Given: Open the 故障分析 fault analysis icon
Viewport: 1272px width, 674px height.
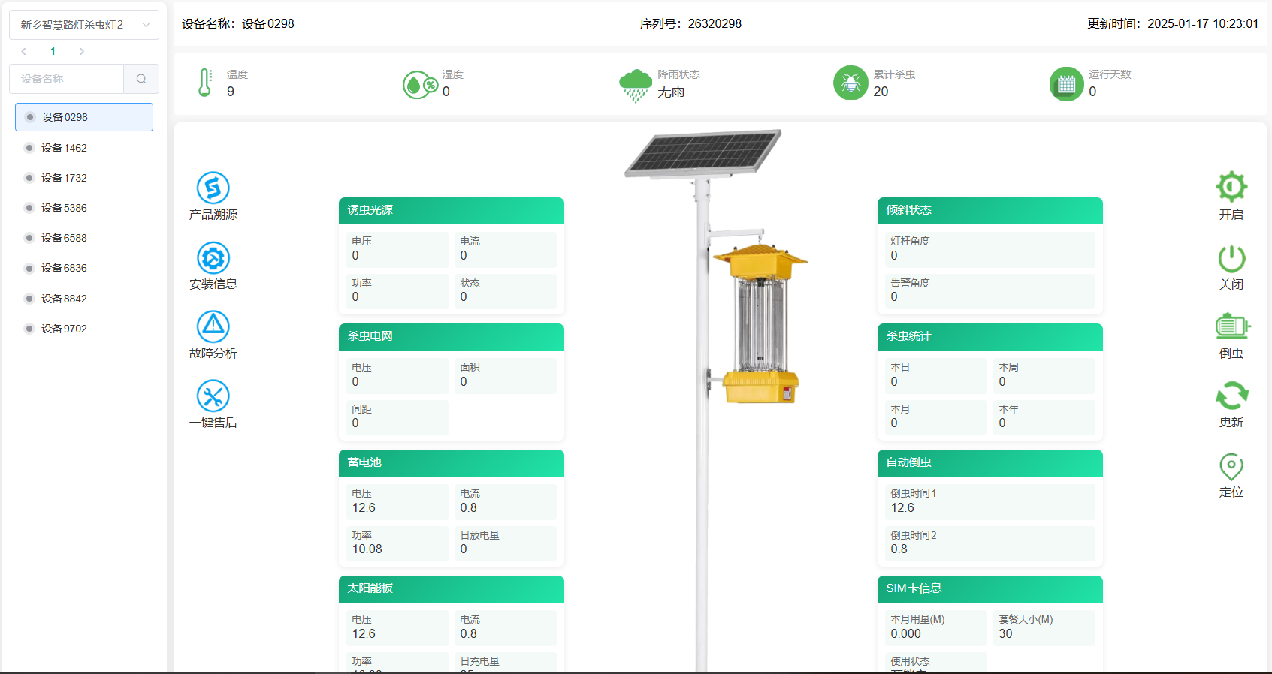Looking at the screenshot, I should [213, 327].
